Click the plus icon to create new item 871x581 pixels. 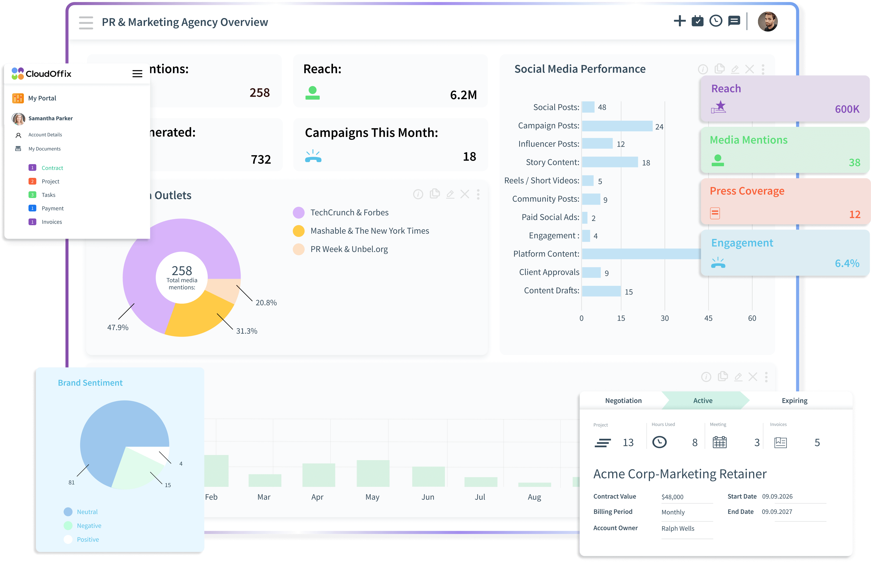[x=680, y=21]
